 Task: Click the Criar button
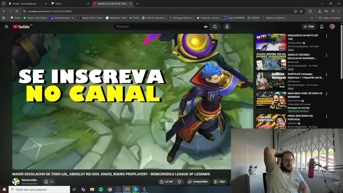[309, 27]
